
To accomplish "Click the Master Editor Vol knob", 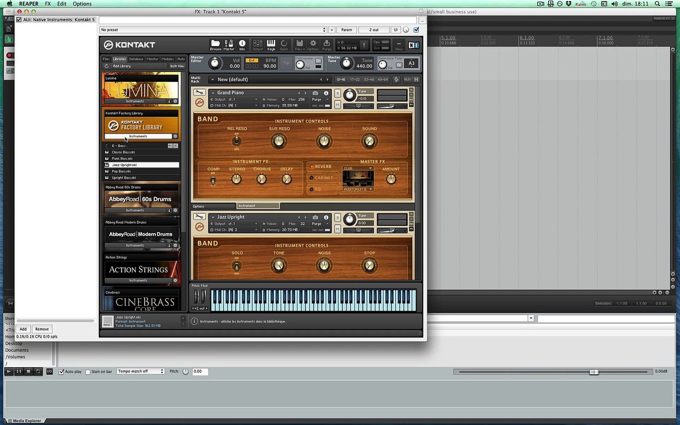I will [x=215, y=63].
